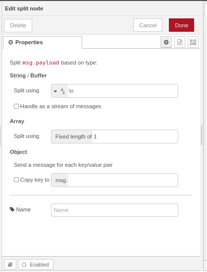The height and width of the screenshot is (272, 207).
Task: Open node description document icon
Action: 179,42
